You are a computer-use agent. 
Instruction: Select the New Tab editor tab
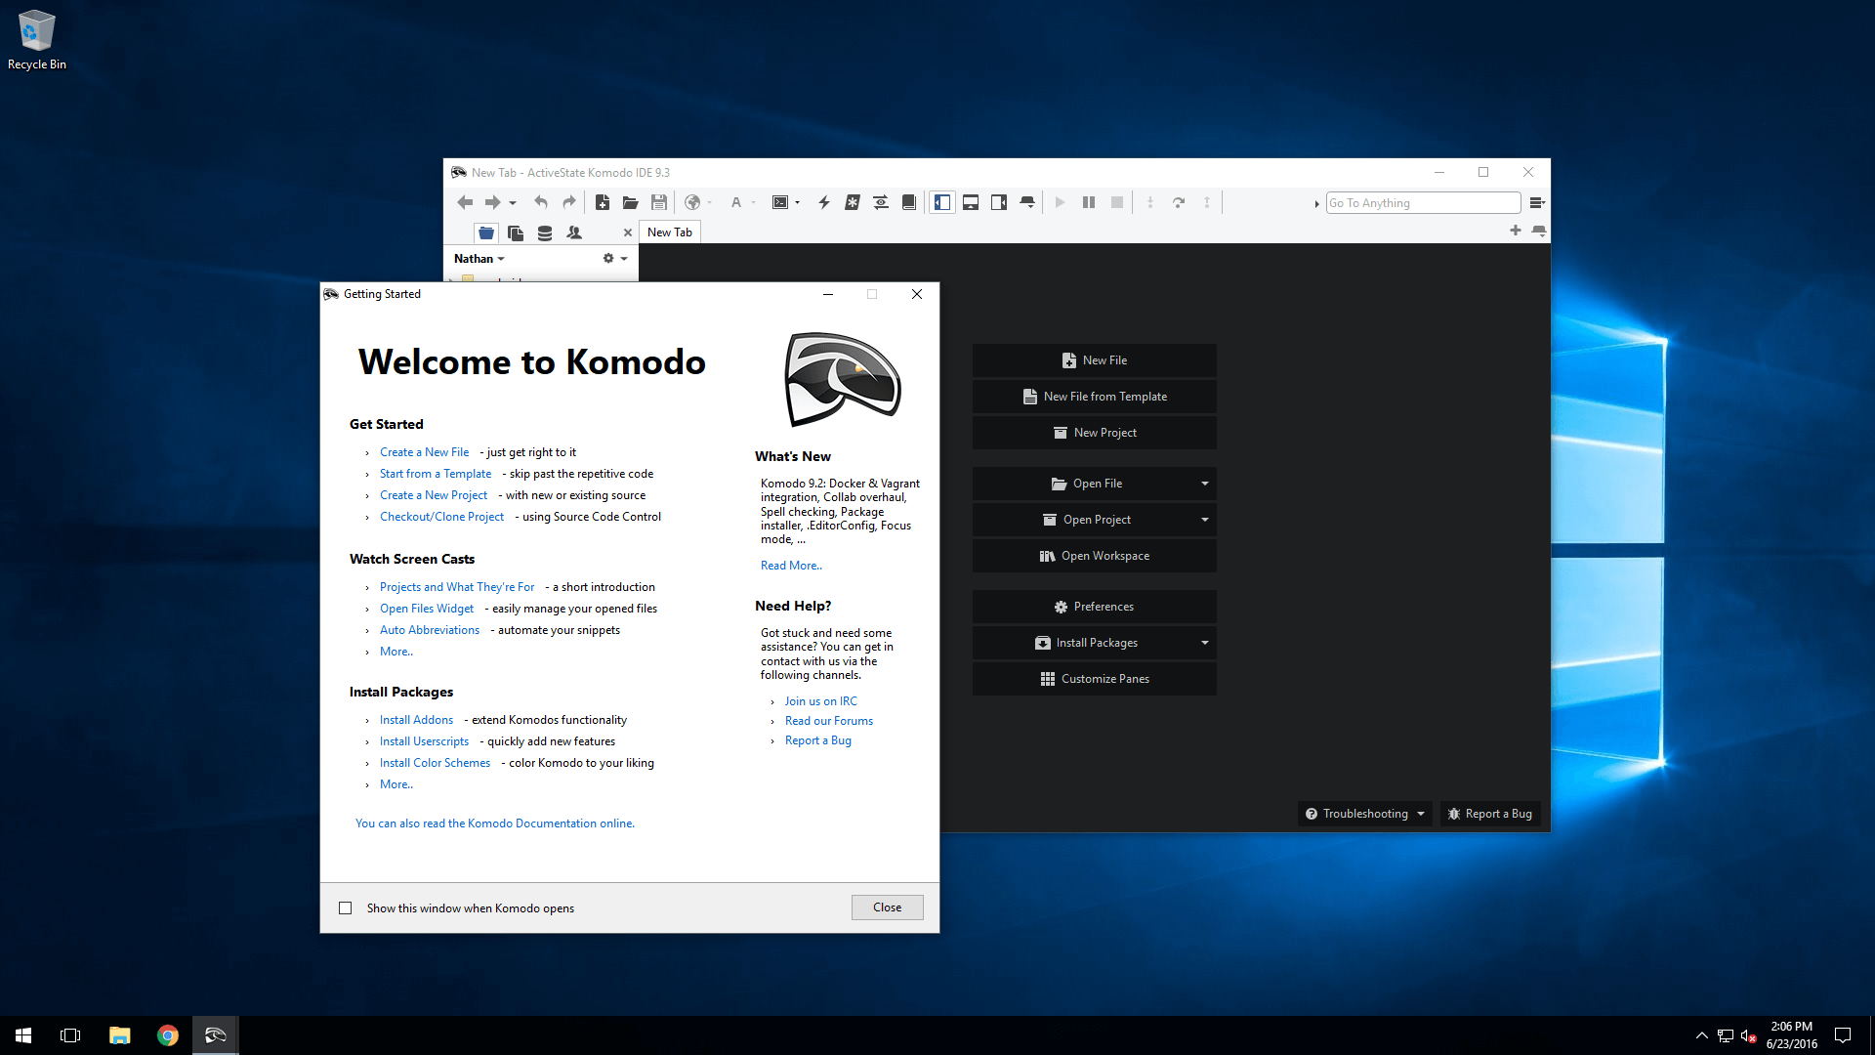click(x=670, y=232)
